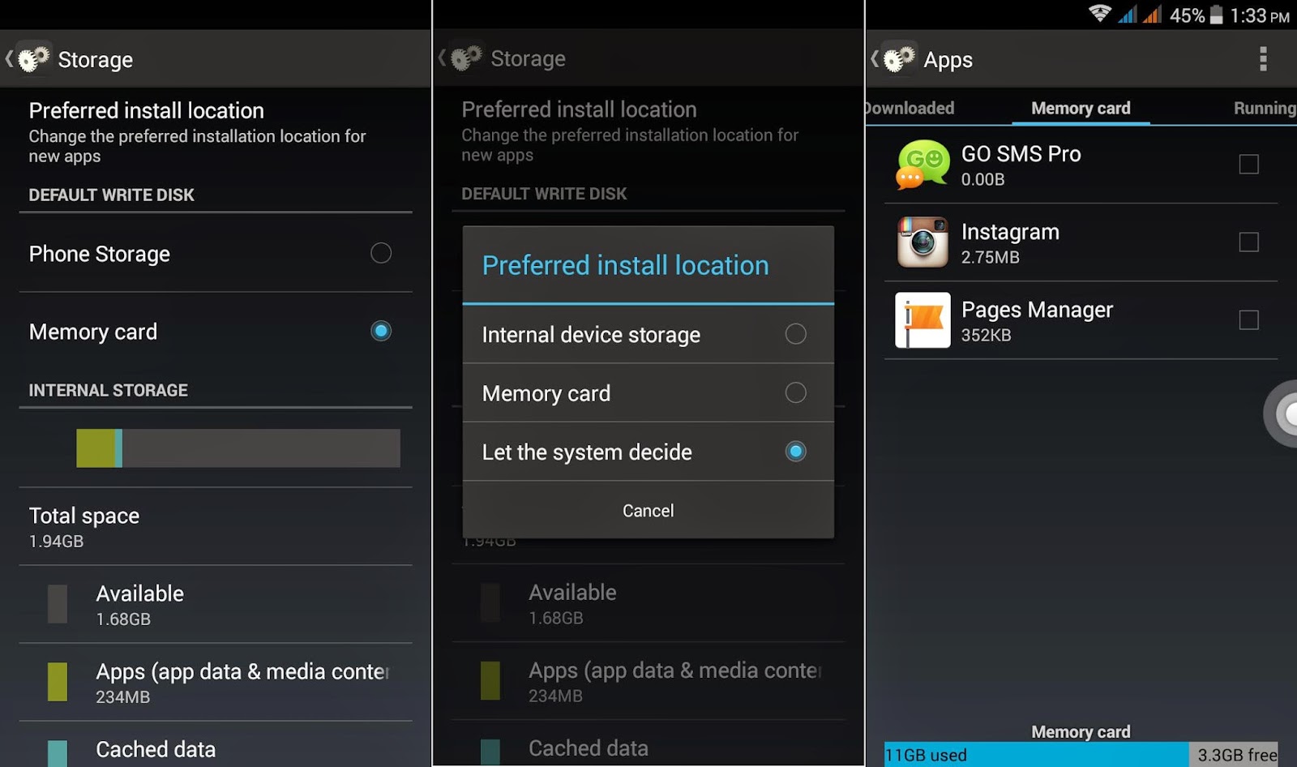Choose Memory card radio in the dialog
Screen dimensions: 1297x767
pyautogui.click(x=796, y=392)
